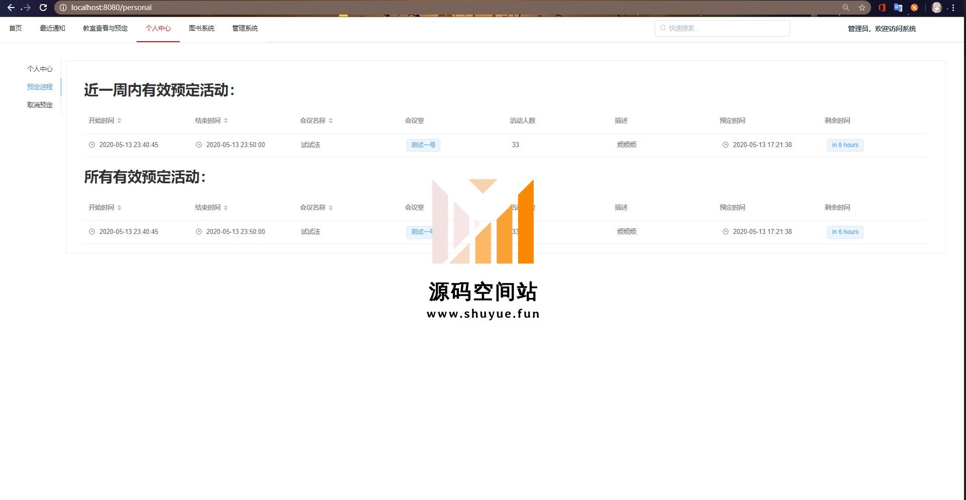Open the 图书系统 menu item
The height and width of the screenshot is (500, 966).
(x=201, y=28)
